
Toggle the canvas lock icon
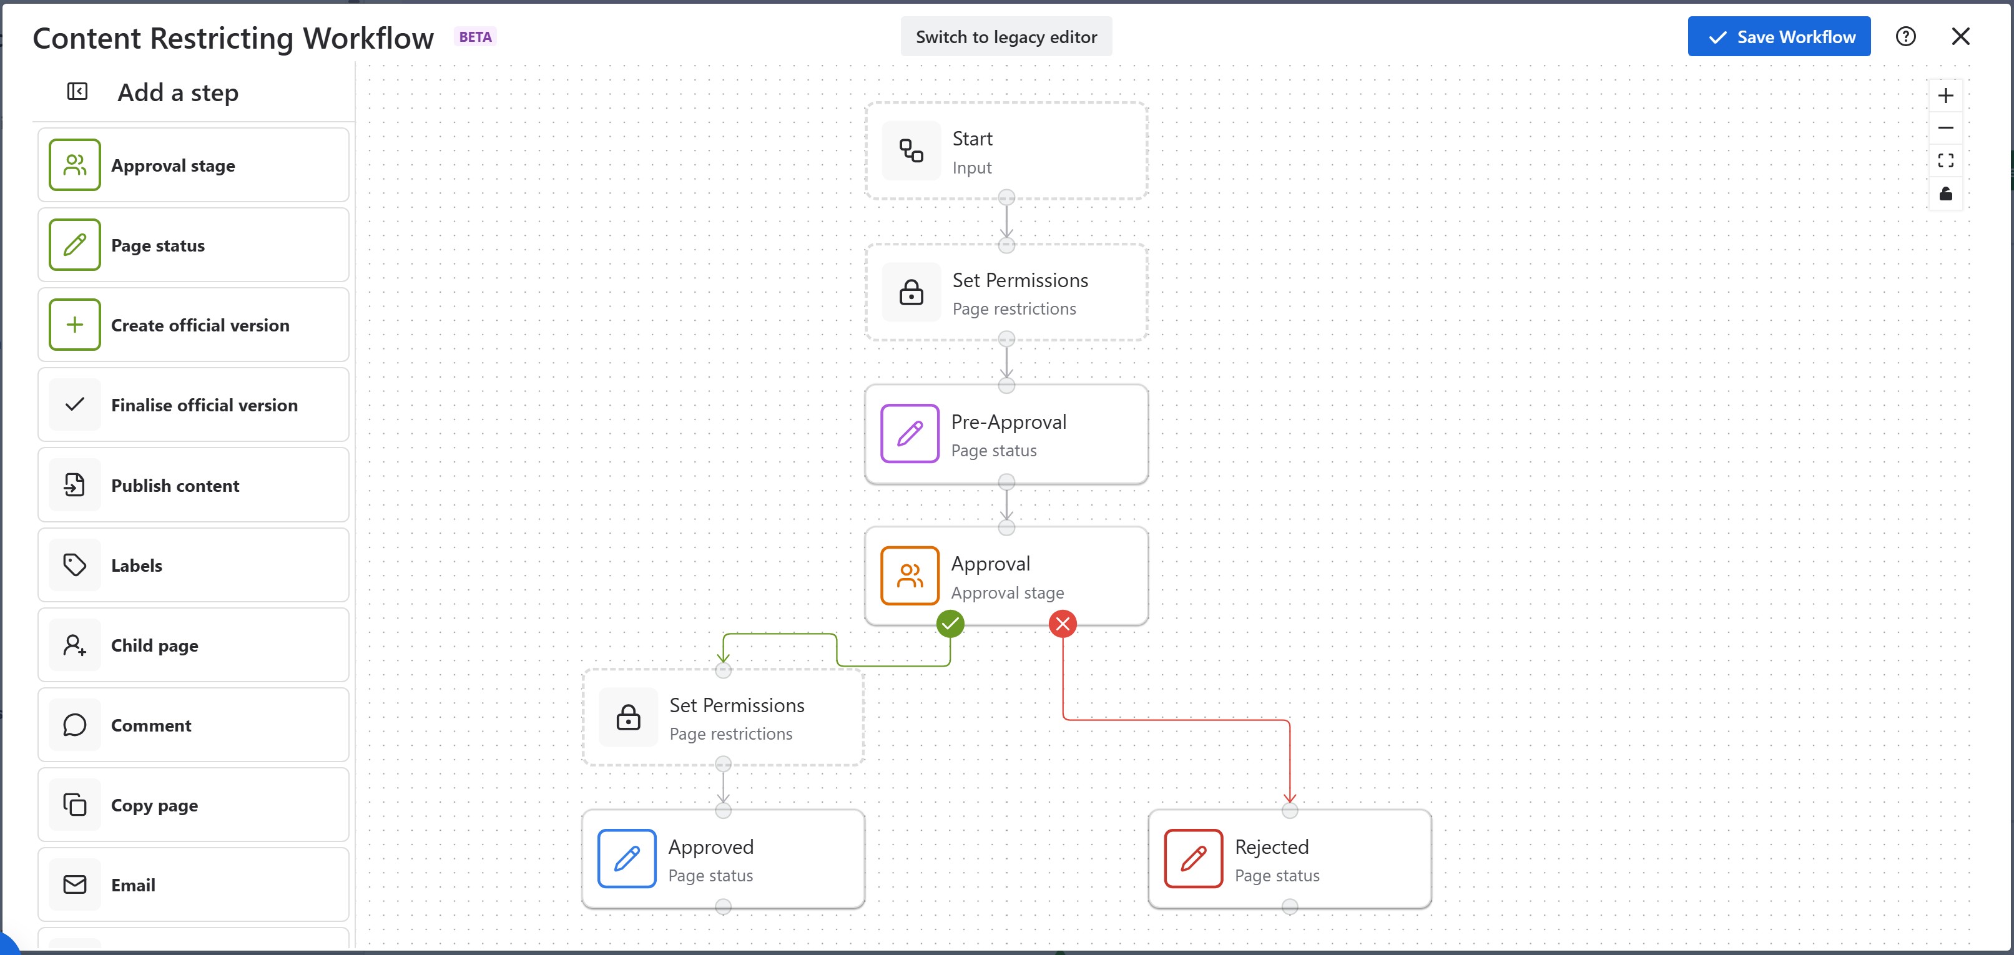point(1945,194)
